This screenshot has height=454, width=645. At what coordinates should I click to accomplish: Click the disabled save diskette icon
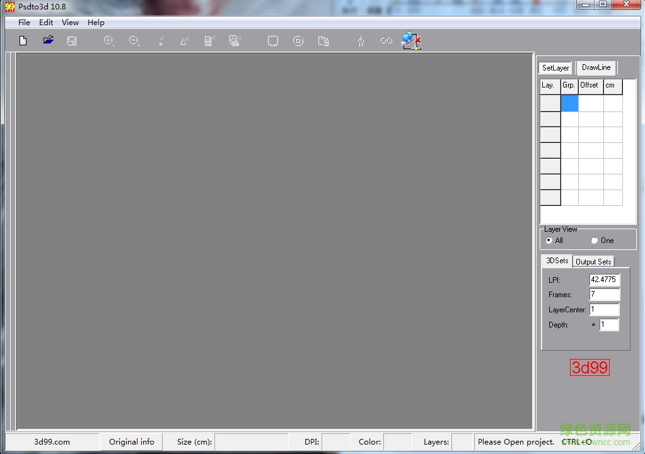[x=72, y=41]
